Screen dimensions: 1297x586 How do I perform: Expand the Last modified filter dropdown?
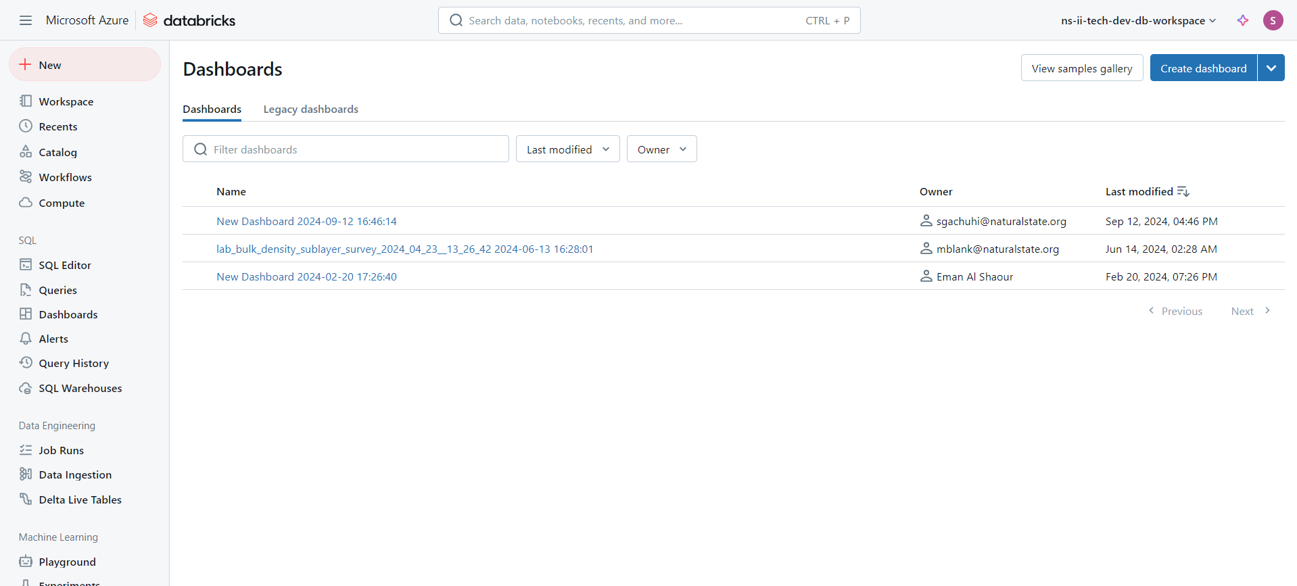[568, 149]
